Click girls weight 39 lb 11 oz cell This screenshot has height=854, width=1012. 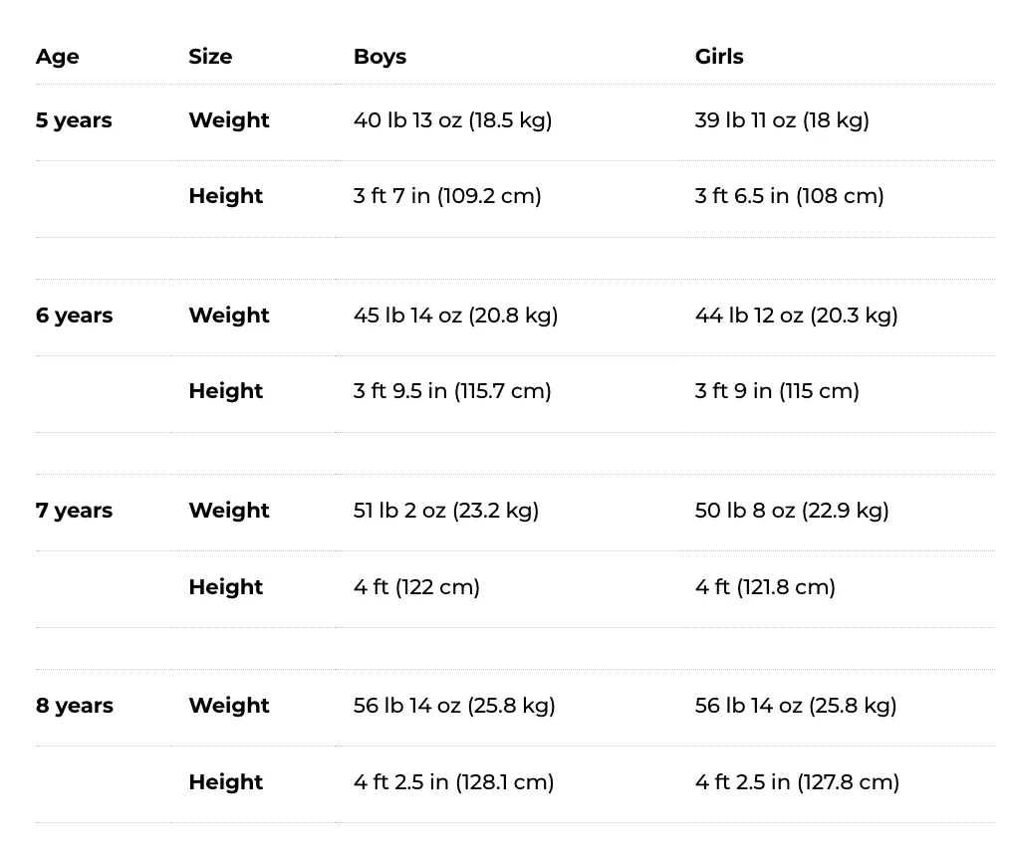(x=782, y=120)
